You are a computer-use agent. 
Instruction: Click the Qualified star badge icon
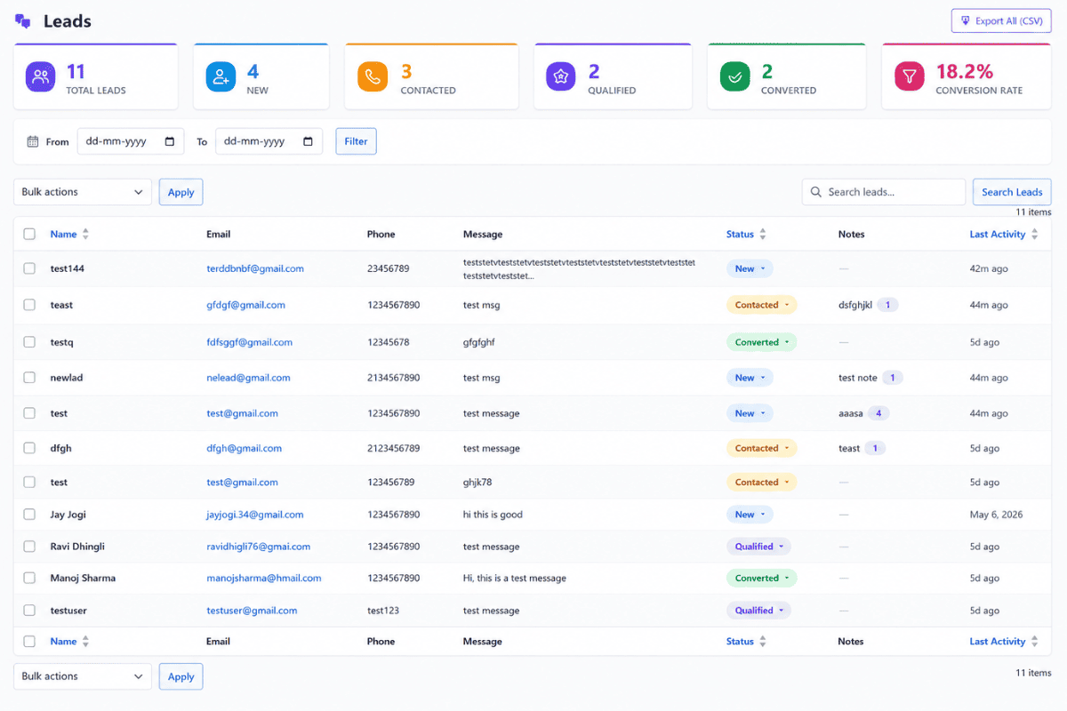click(561, 76)
